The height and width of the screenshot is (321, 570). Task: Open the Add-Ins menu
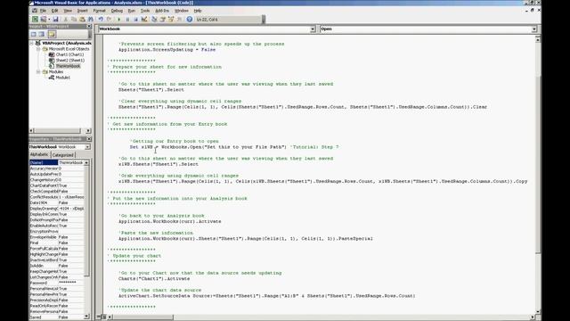point(162,11)
